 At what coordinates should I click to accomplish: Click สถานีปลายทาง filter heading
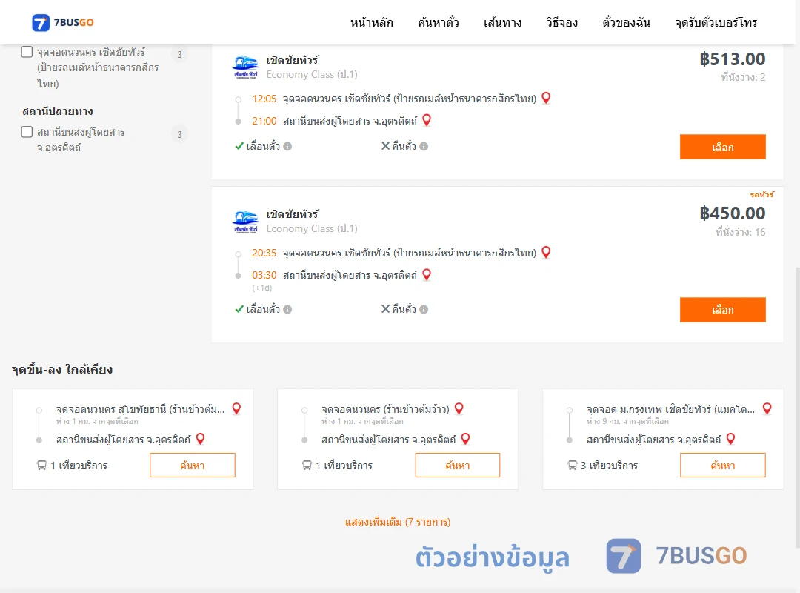[58, 111]
